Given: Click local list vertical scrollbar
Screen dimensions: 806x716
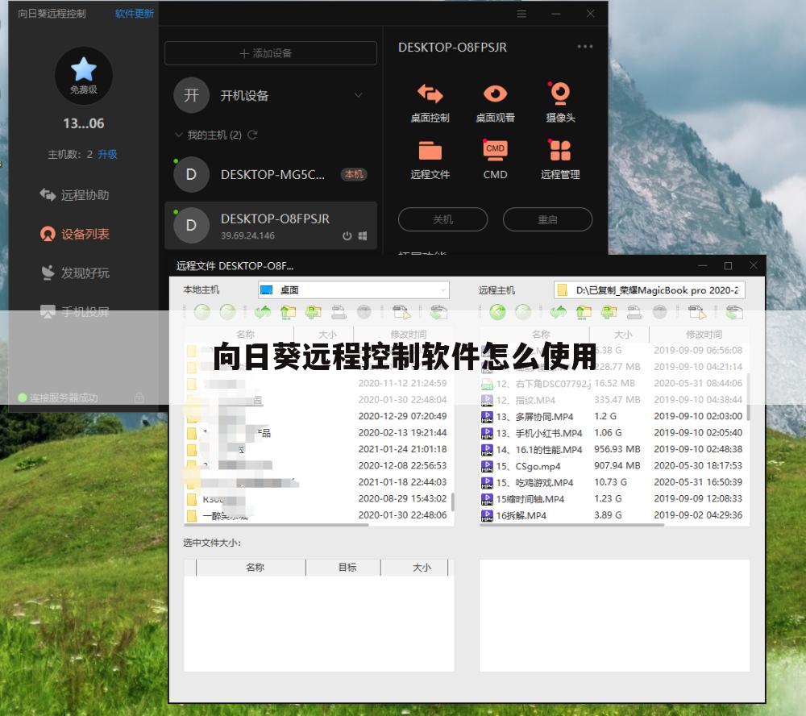Looking at the screenshot, I should coord(452,502).
